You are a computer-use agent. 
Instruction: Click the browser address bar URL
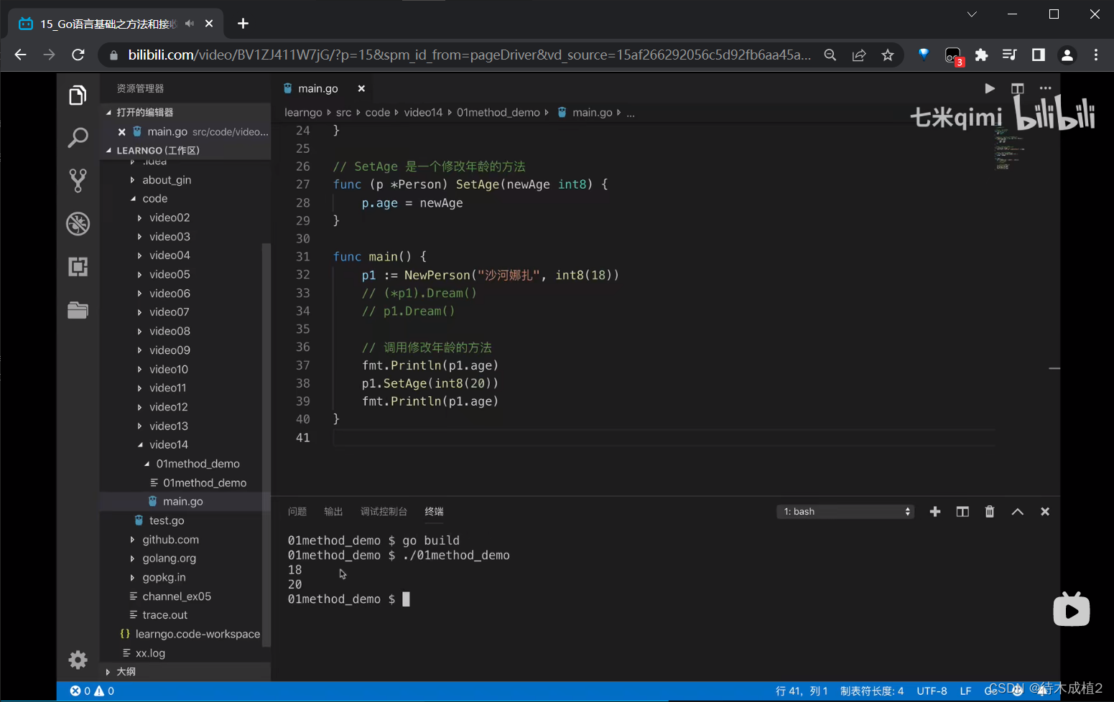click(470, 55)
